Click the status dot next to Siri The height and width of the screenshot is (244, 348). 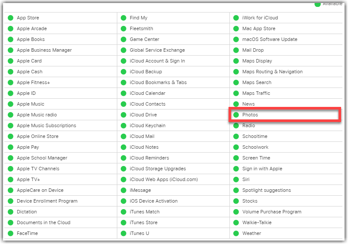(x=236, y=180)
